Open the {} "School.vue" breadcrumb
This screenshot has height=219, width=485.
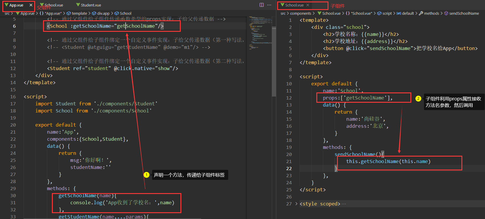(359, 13)
